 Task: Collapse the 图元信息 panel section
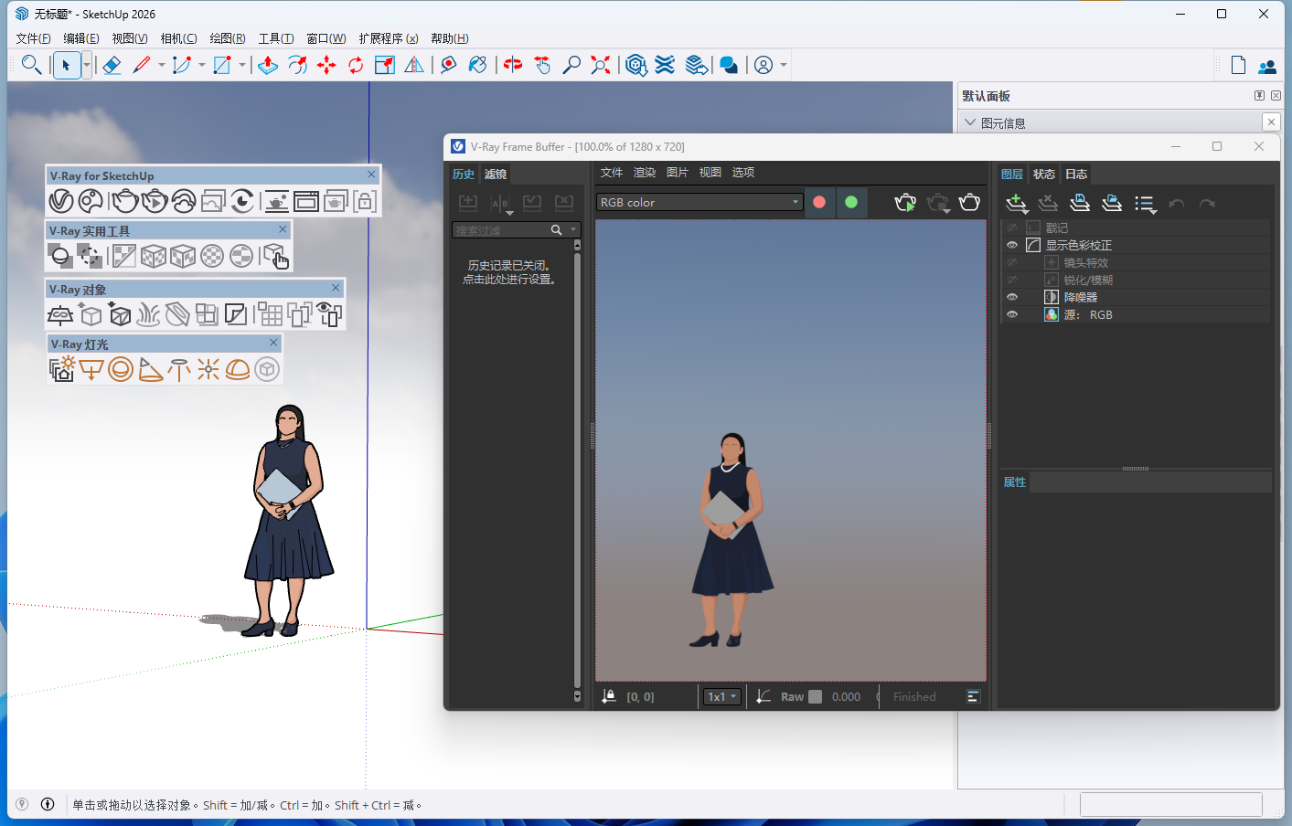(970, 122)
